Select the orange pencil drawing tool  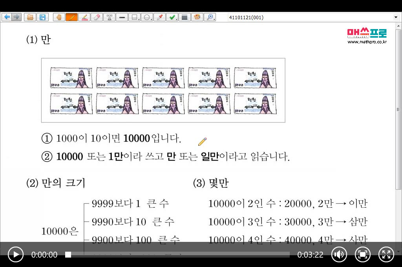pos(71,17)
